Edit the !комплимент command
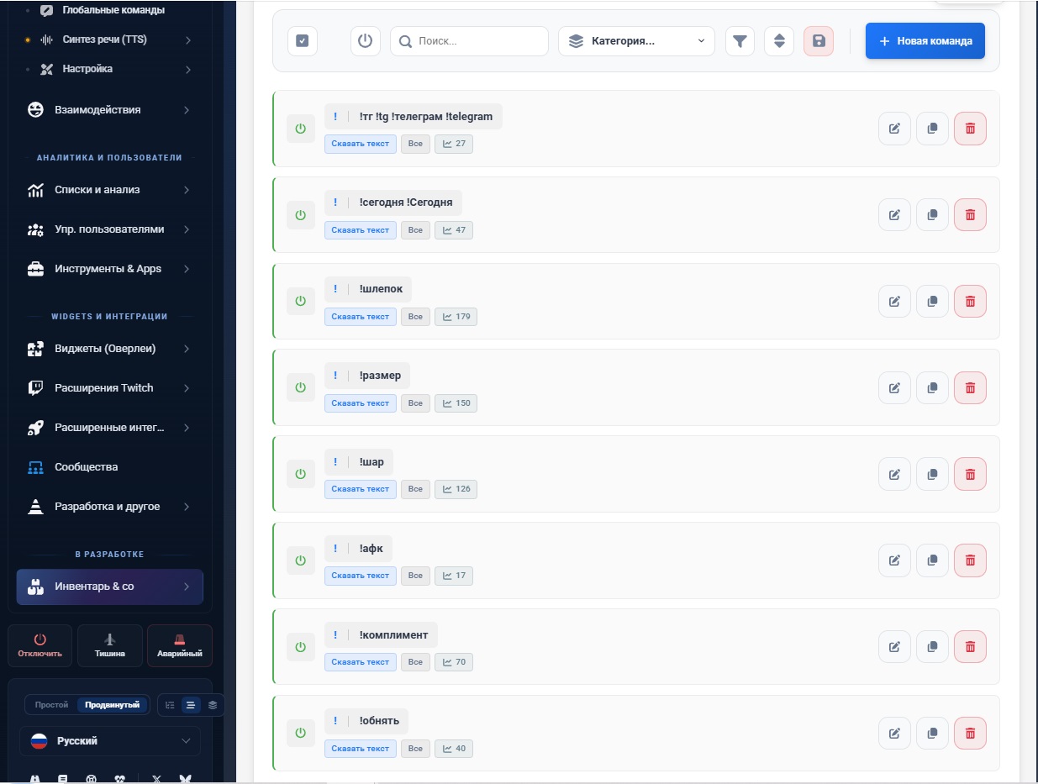The width and height of the screenshot is (1038, 784). 894,647
